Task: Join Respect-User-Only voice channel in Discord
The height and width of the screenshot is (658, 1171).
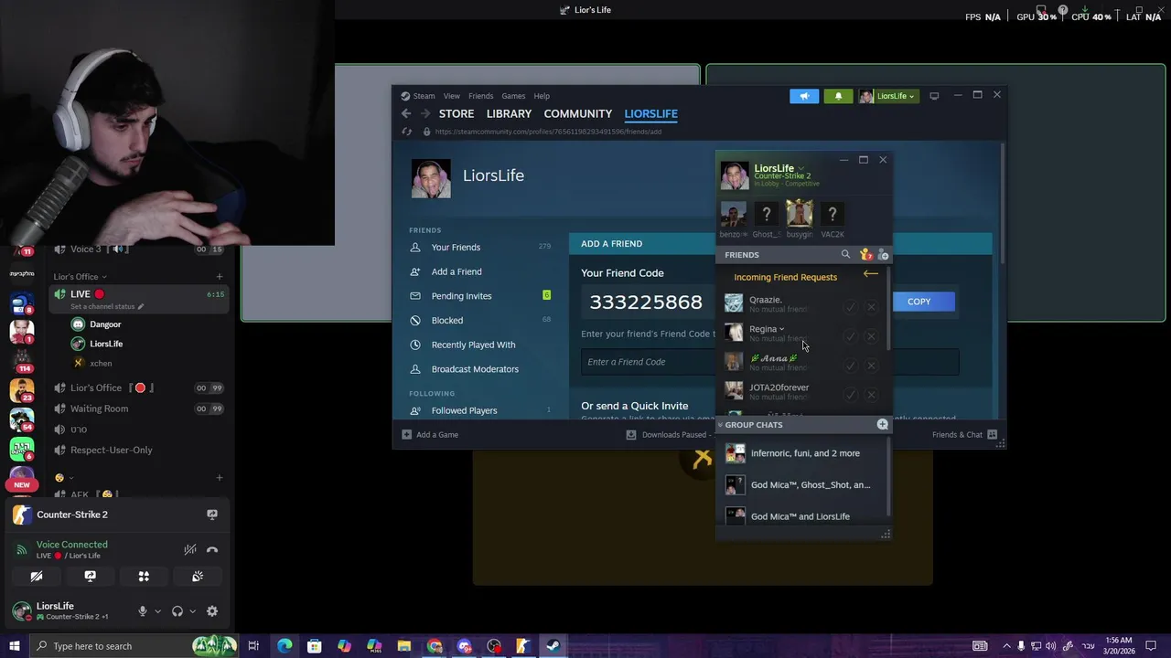Action: tap(138, 450)
